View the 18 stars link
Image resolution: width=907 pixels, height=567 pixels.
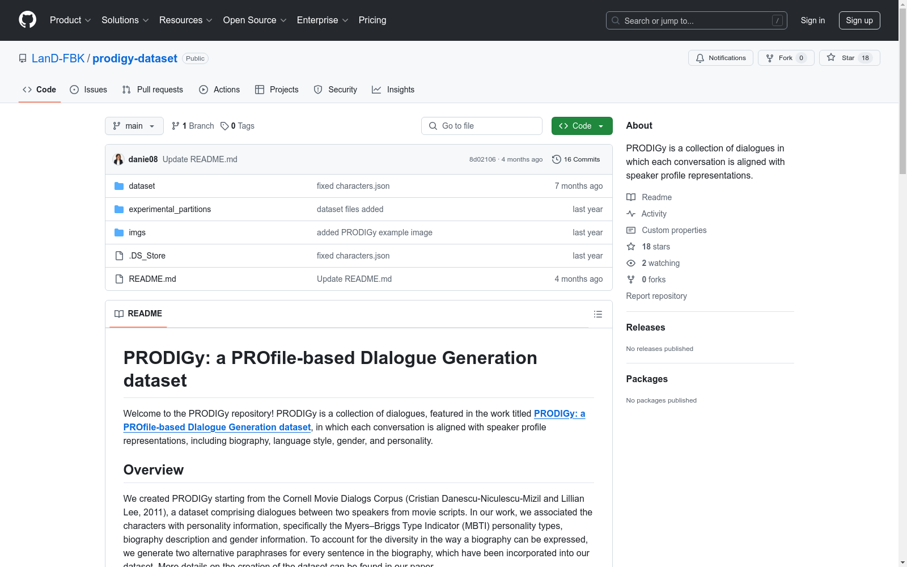point(648,247)
